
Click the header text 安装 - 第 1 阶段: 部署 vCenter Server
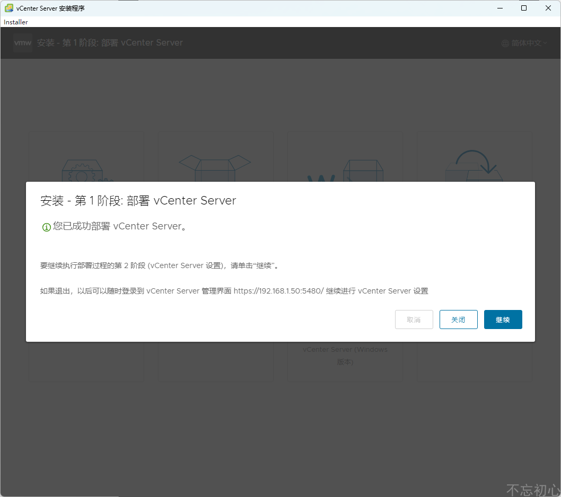110,43
